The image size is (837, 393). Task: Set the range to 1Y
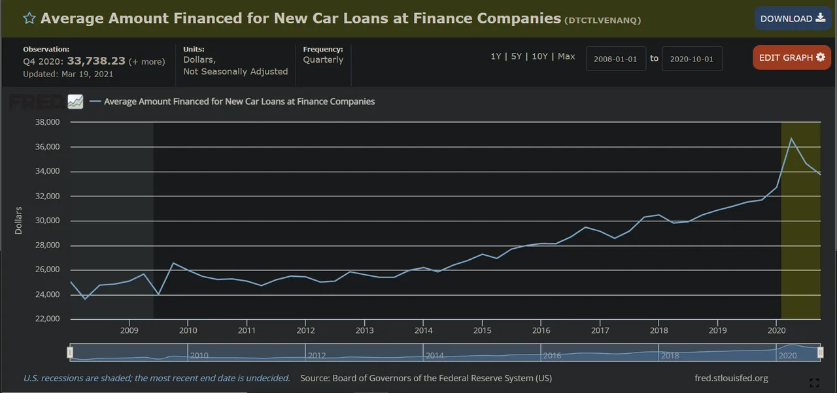496,57
